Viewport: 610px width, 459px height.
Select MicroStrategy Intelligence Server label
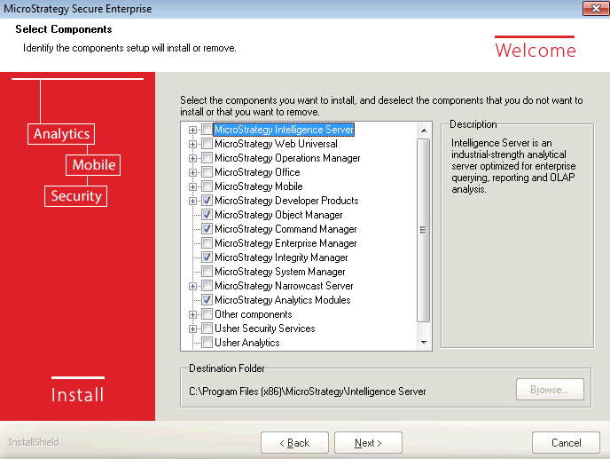coord(284,130)
